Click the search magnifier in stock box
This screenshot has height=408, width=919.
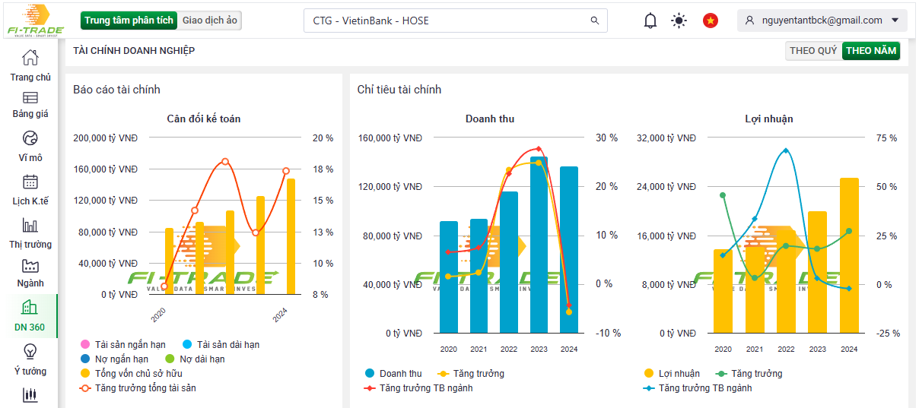[595, 21]
